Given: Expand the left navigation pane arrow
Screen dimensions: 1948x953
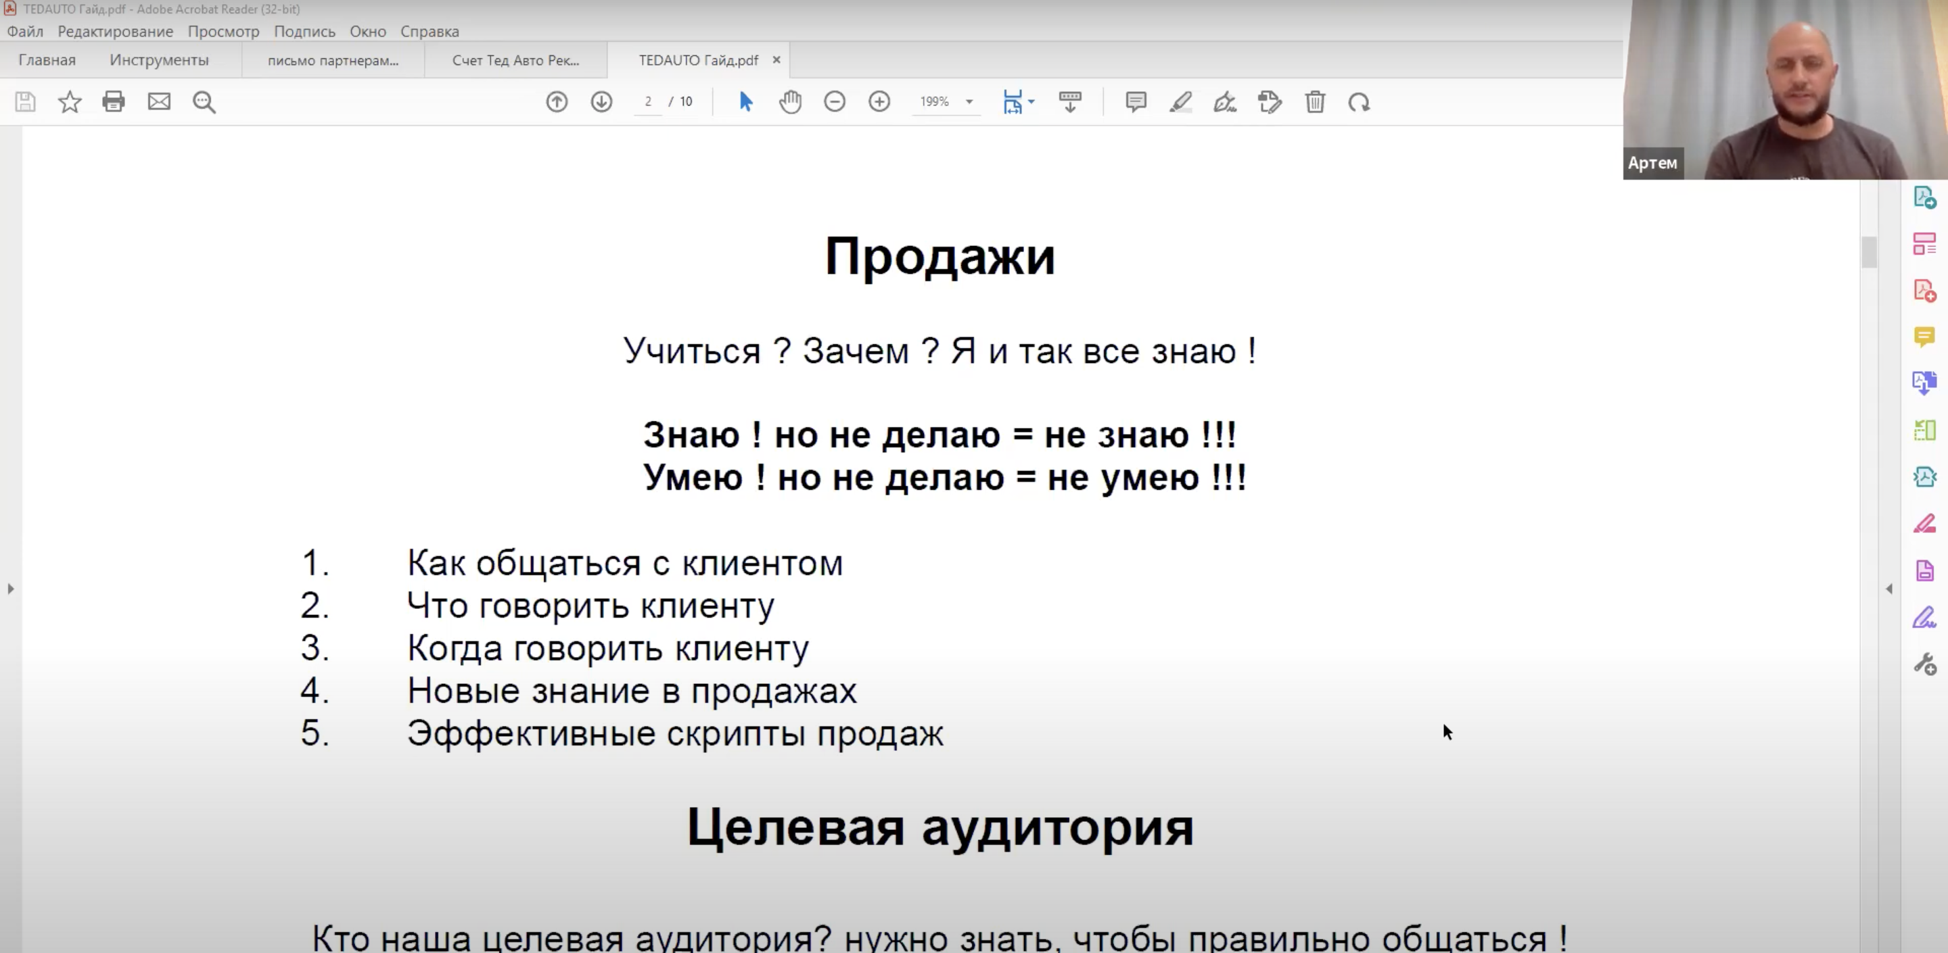Looking at the screenshot, I should click(x=11, y=588).
